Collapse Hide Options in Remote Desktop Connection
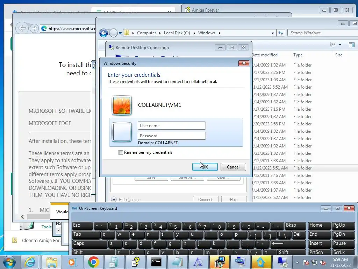The width and height of the screenshot is (358, 269). click(126, 199)
